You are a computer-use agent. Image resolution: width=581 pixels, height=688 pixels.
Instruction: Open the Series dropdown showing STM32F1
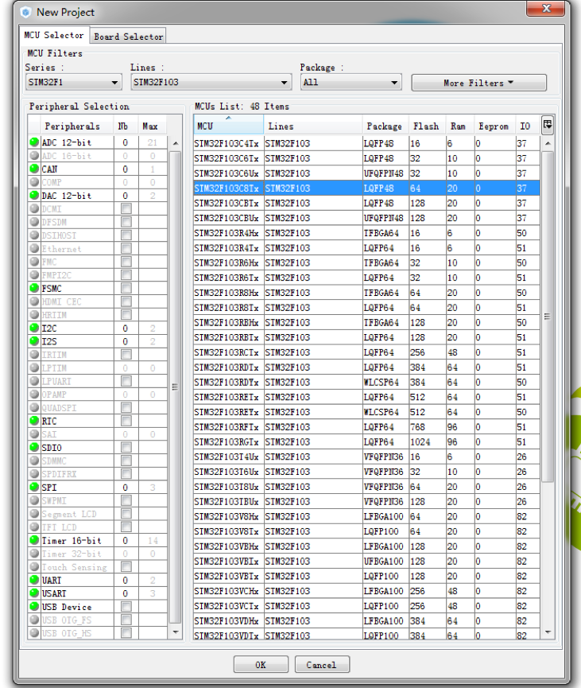(x=73, y=82)
